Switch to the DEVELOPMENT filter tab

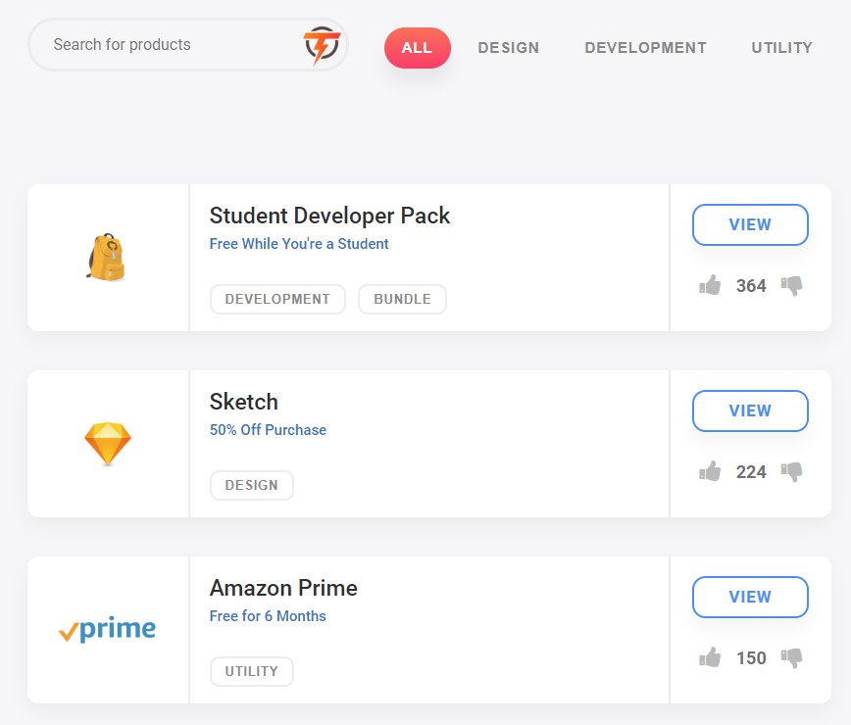[645, 48]
